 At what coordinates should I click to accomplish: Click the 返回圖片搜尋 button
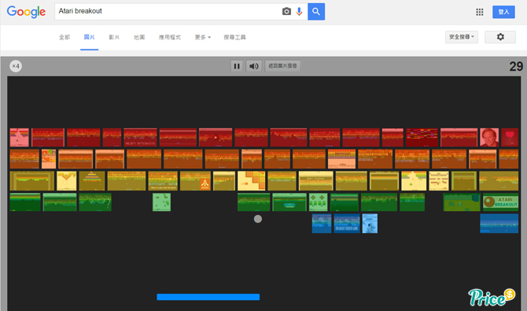282,66
